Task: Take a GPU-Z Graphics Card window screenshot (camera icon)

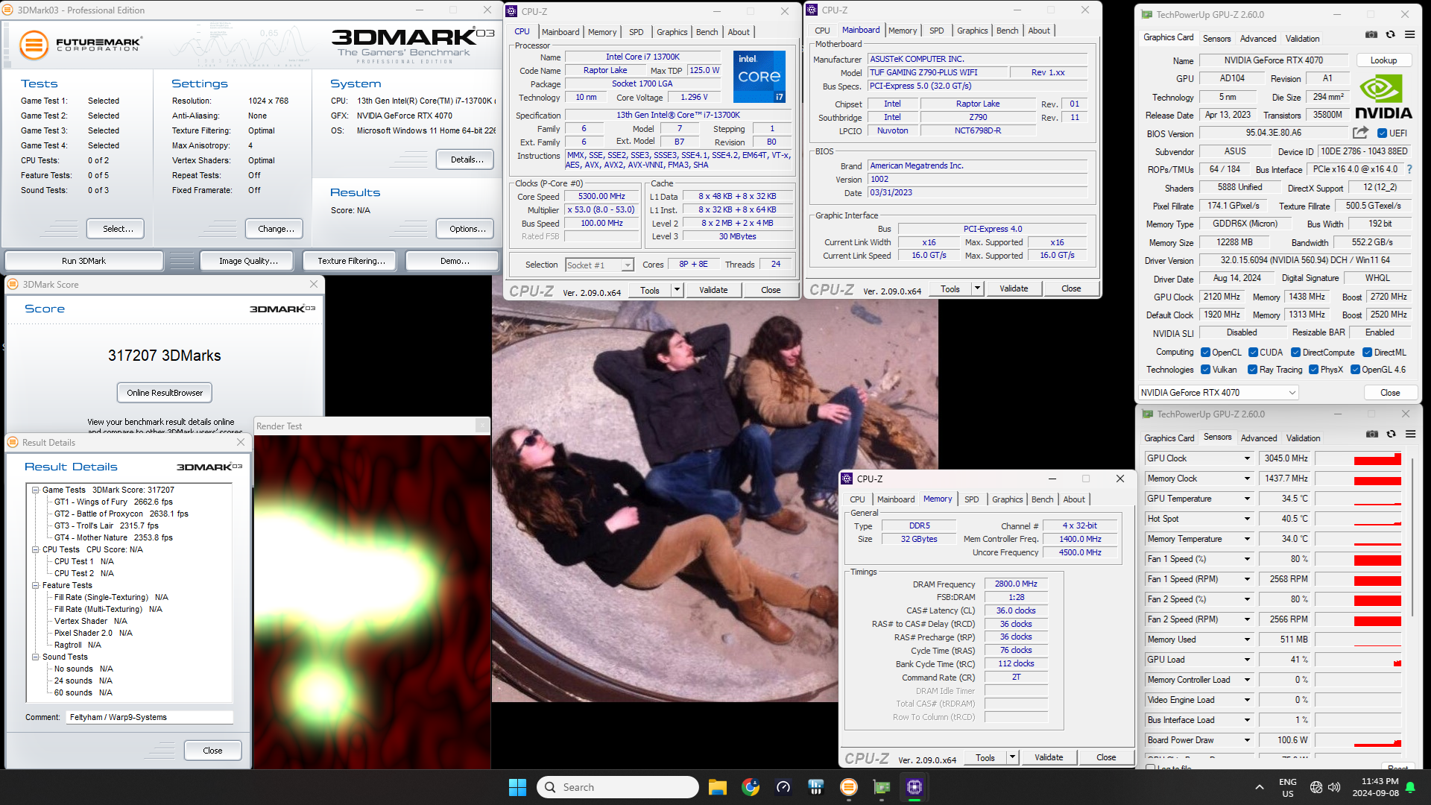Action: [1371, 34]
